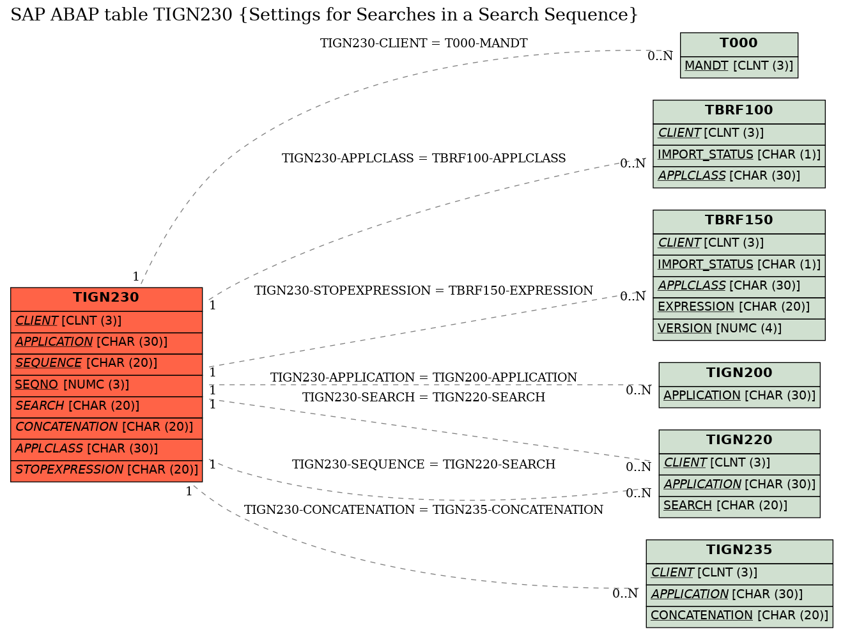
Task: Click the diagram title SAP ABAP table TIGN230
Action: 324,15
